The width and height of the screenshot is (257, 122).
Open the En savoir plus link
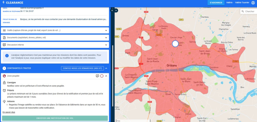click(x=9, y=112)
